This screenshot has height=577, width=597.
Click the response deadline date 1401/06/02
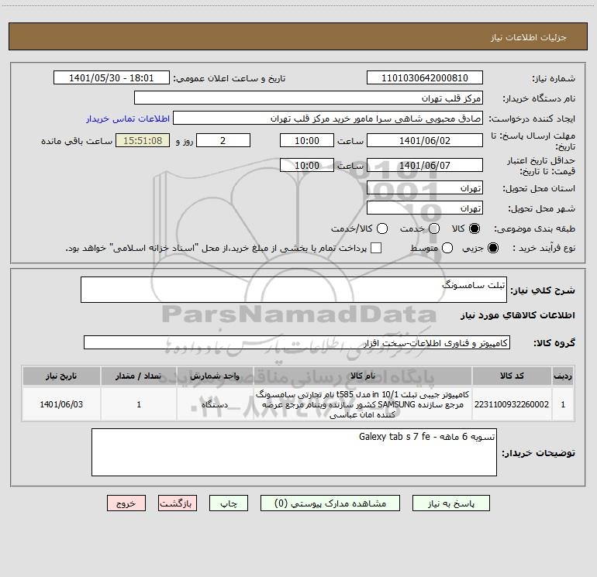(425, 140)
